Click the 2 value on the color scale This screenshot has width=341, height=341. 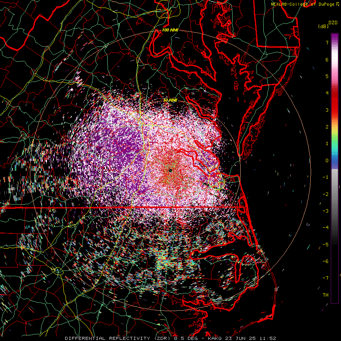[327, 127]
